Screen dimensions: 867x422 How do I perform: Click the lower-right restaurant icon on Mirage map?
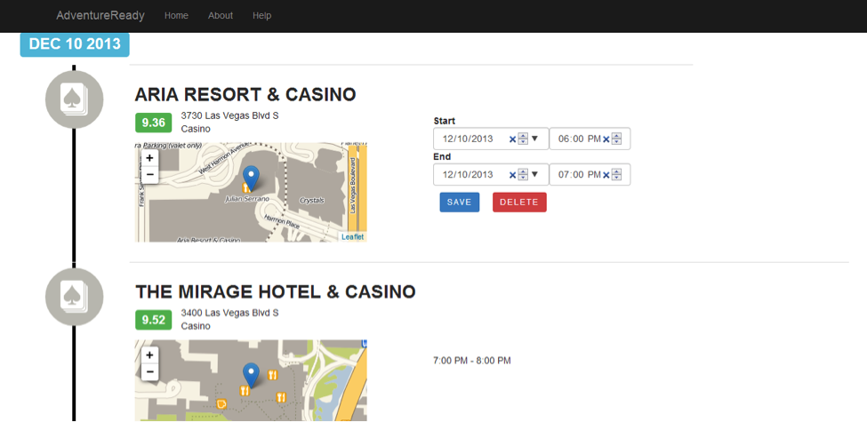[281, 396]
